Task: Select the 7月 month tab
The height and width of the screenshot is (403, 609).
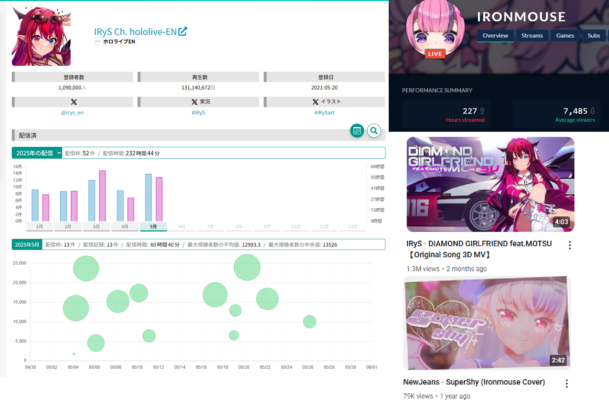Action: (x=210, y=227)
